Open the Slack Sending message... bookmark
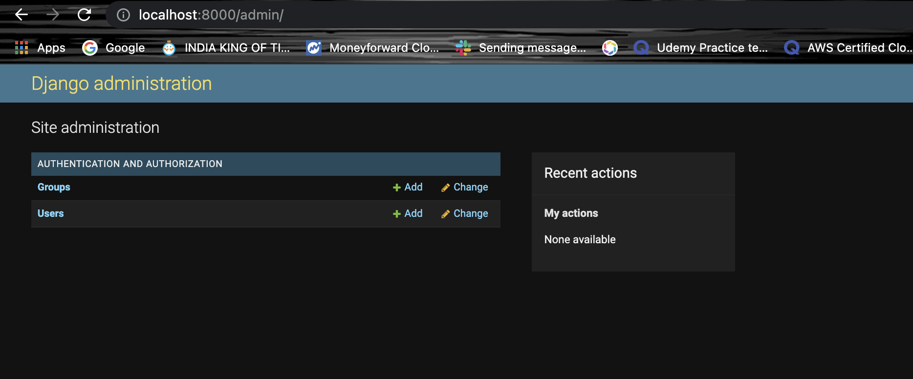913x379 pixels. (521, 48)
